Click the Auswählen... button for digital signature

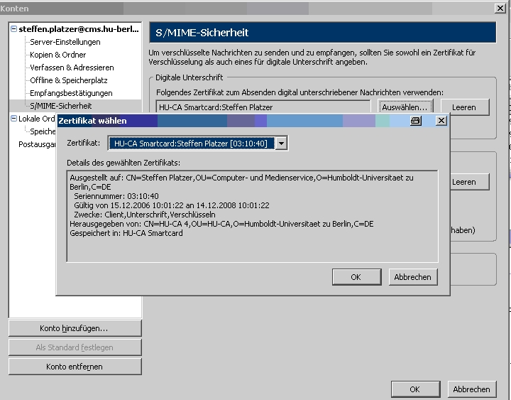(404, 107)
